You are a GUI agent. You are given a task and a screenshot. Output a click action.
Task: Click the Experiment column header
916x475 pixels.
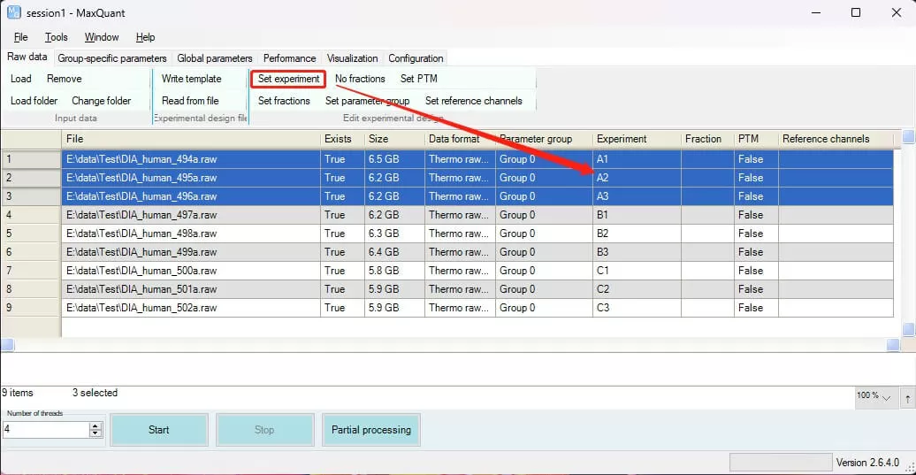click(622, 139)
